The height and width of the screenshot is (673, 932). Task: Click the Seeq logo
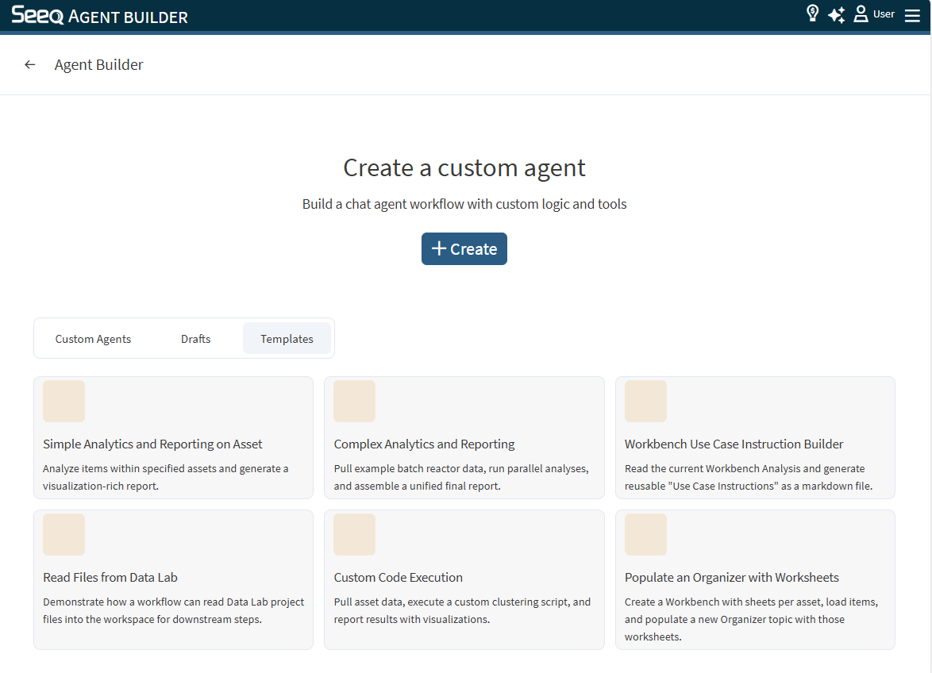point(37,16)
